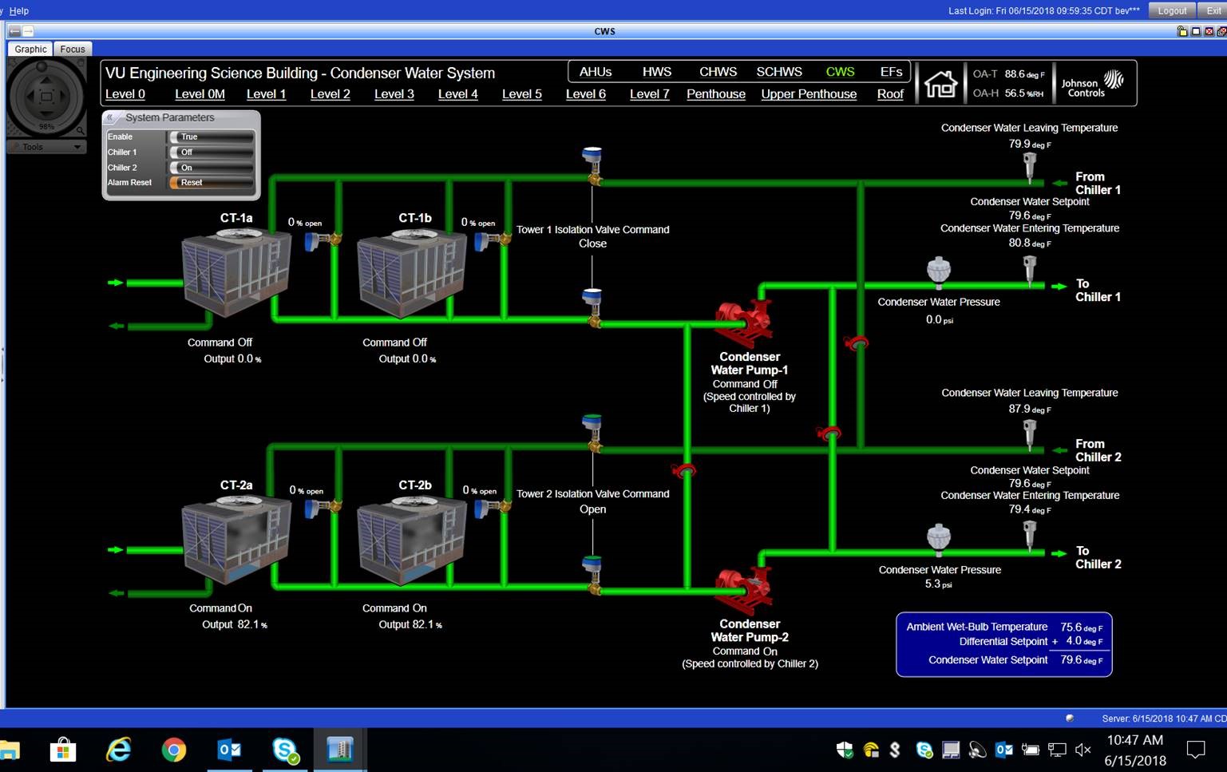Screen dimensions: 1227x772
Task: Click the Ambient Wet-Bulb Temperature 75.6 value
Action: tap(1081, 627)
